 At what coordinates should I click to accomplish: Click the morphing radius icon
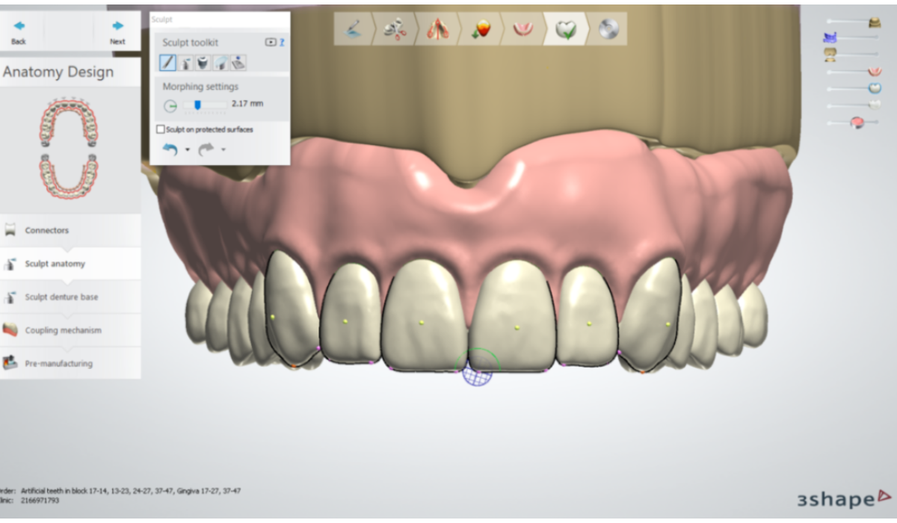click(170, 105)
